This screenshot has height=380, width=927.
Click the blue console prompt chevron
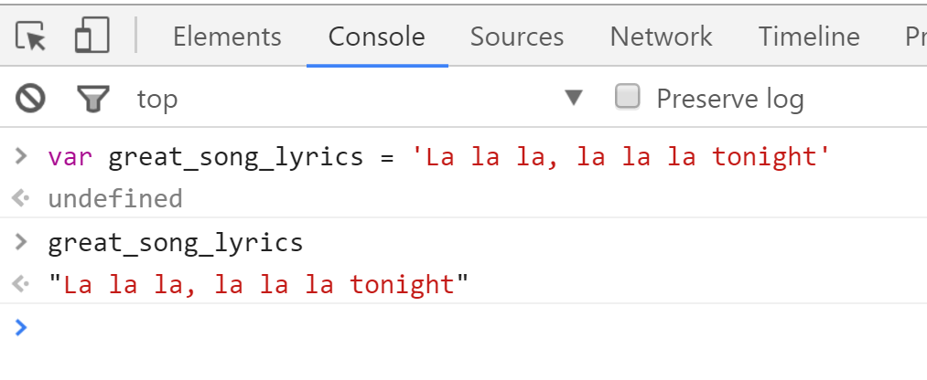(x=21, y=327)
